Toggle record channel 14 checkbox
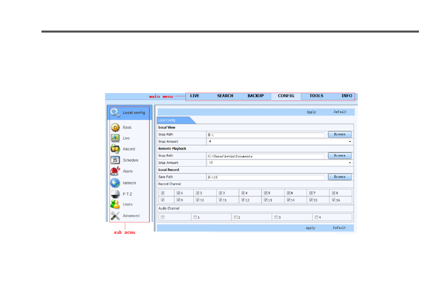 click(x=288, y=200)
